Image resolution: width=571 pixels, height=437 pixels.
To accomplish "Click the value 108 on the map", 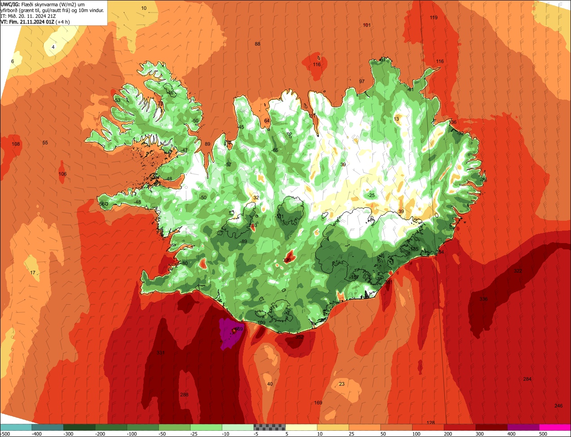I will pyautogui.click(x=16, y=144).
